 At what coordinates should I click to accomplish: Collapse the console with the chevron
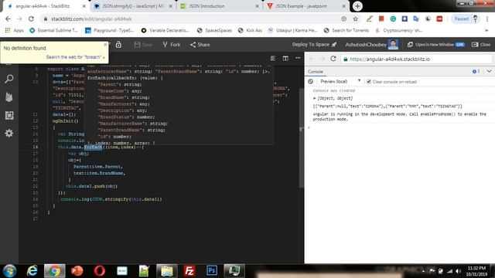click(489, 71)
